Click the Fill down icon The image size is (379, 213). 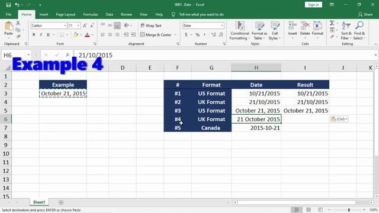[x=332, y=30]
